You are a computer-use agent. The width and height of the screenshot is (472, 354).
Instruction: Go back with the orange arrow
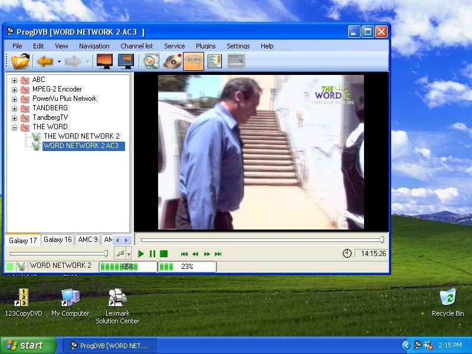coord(45,61)
